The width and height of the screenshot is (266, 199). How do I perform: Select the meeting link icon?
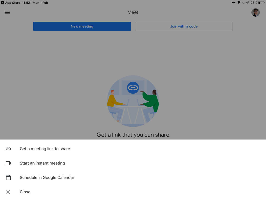click(x=9, y=149)
